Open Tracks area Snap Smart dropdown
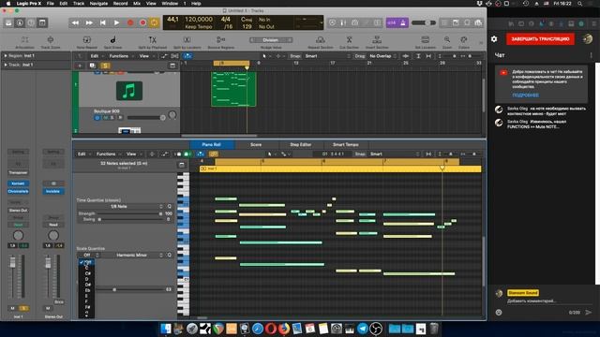This screenshot has width=600, height=337. click(x=327, y=56)
